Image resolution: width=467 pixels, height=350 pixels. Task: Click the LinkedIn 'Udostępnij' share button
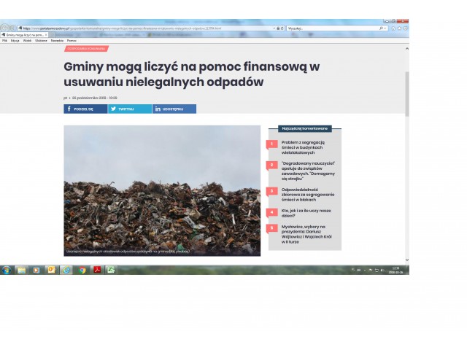(174, 109)
